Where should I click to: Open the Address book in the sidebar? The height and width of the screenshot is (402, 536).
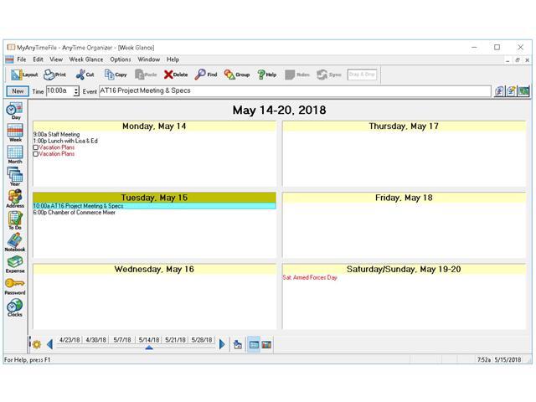point(15,198)
